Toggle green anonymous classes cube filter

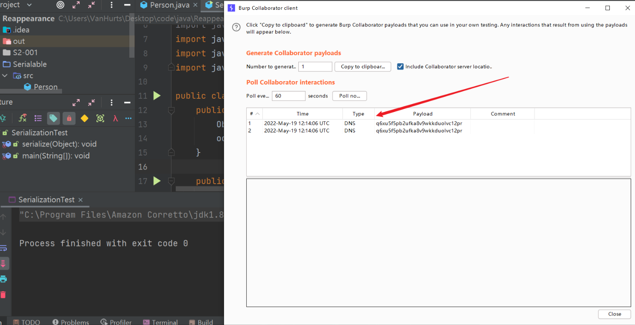coord(100,118)
